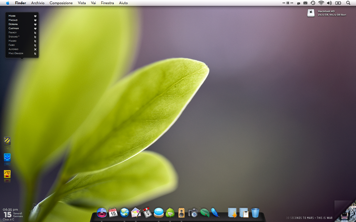This screenshot has height=222, width=356.
Task: Open the Vista menu
Action: pyautogui.click(x=82, y=3)
